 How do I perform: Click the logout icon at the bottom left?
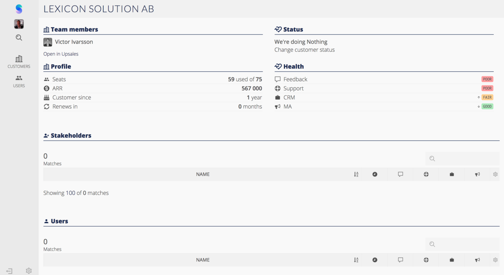[x=9, y=271]
